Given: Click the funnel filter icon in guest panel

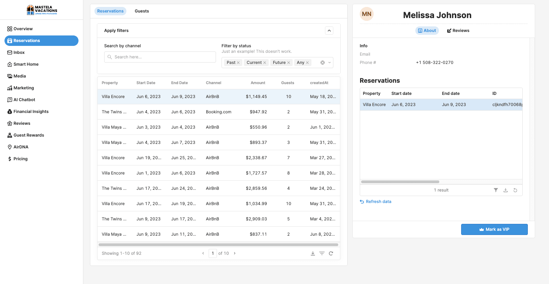Looking at the screenshot, I should tap(496, 190).
